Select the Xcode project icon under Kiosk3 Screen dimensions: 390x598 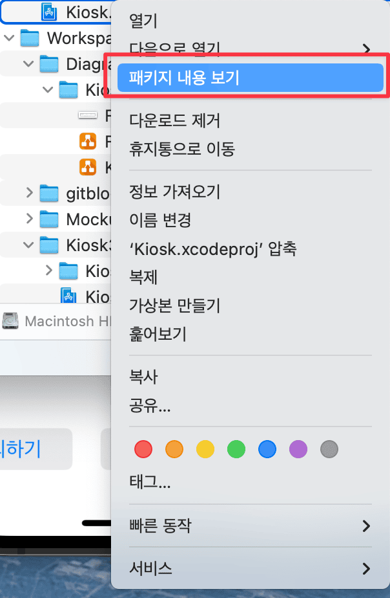coord(68,296)
